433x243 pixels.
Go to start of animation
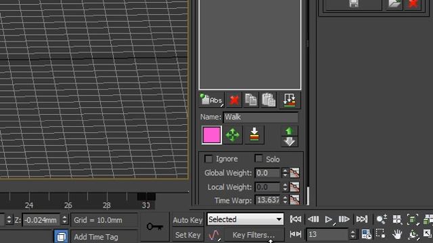point(296,219)
